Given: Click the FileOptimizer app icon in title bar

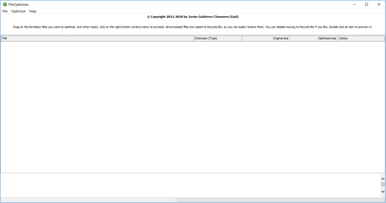Looking at the screenshot, I should 5,4.
